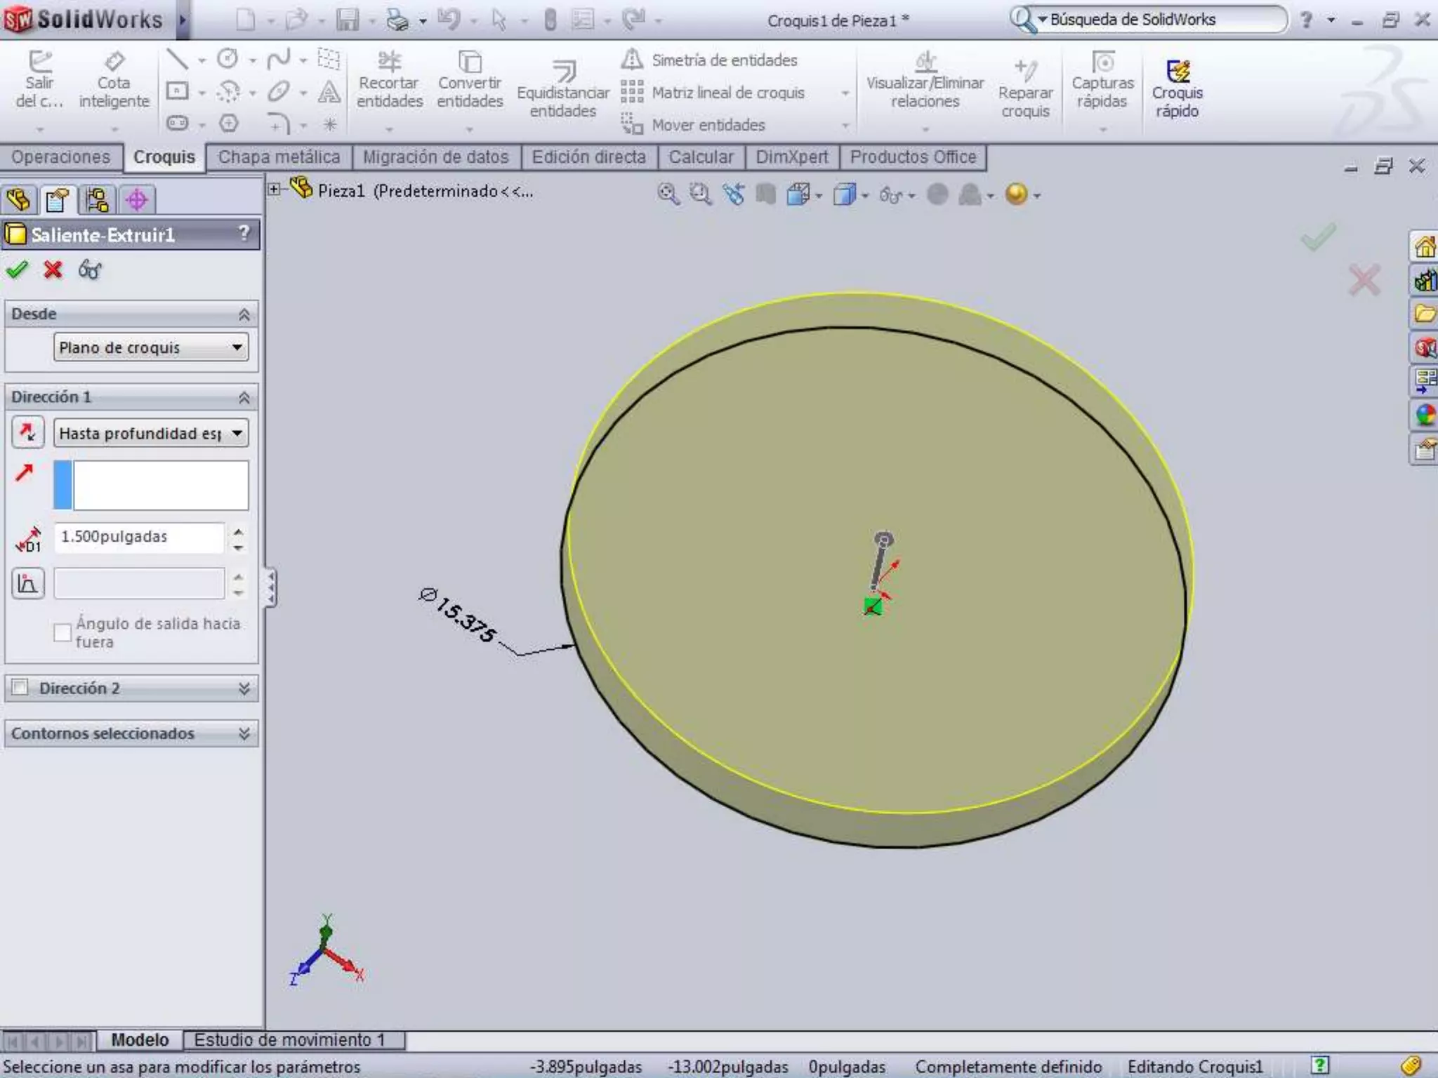1438x1078 pixels.
Task: Click the Reparar croquis icon
Action: pos(1025,89)
